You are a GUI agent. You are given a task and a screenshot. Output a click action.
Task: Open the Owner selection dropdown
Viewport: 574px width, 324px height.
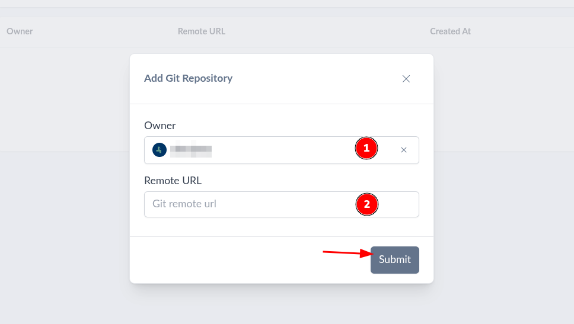click(279, 150)
